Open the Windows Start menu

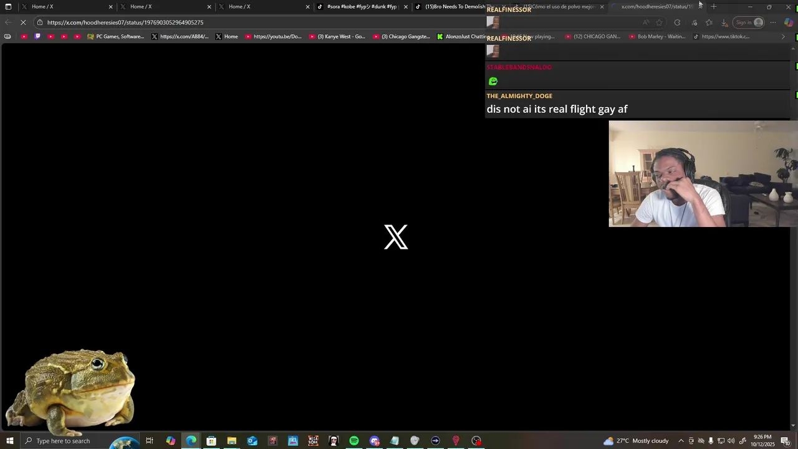[x=9, y=441]
